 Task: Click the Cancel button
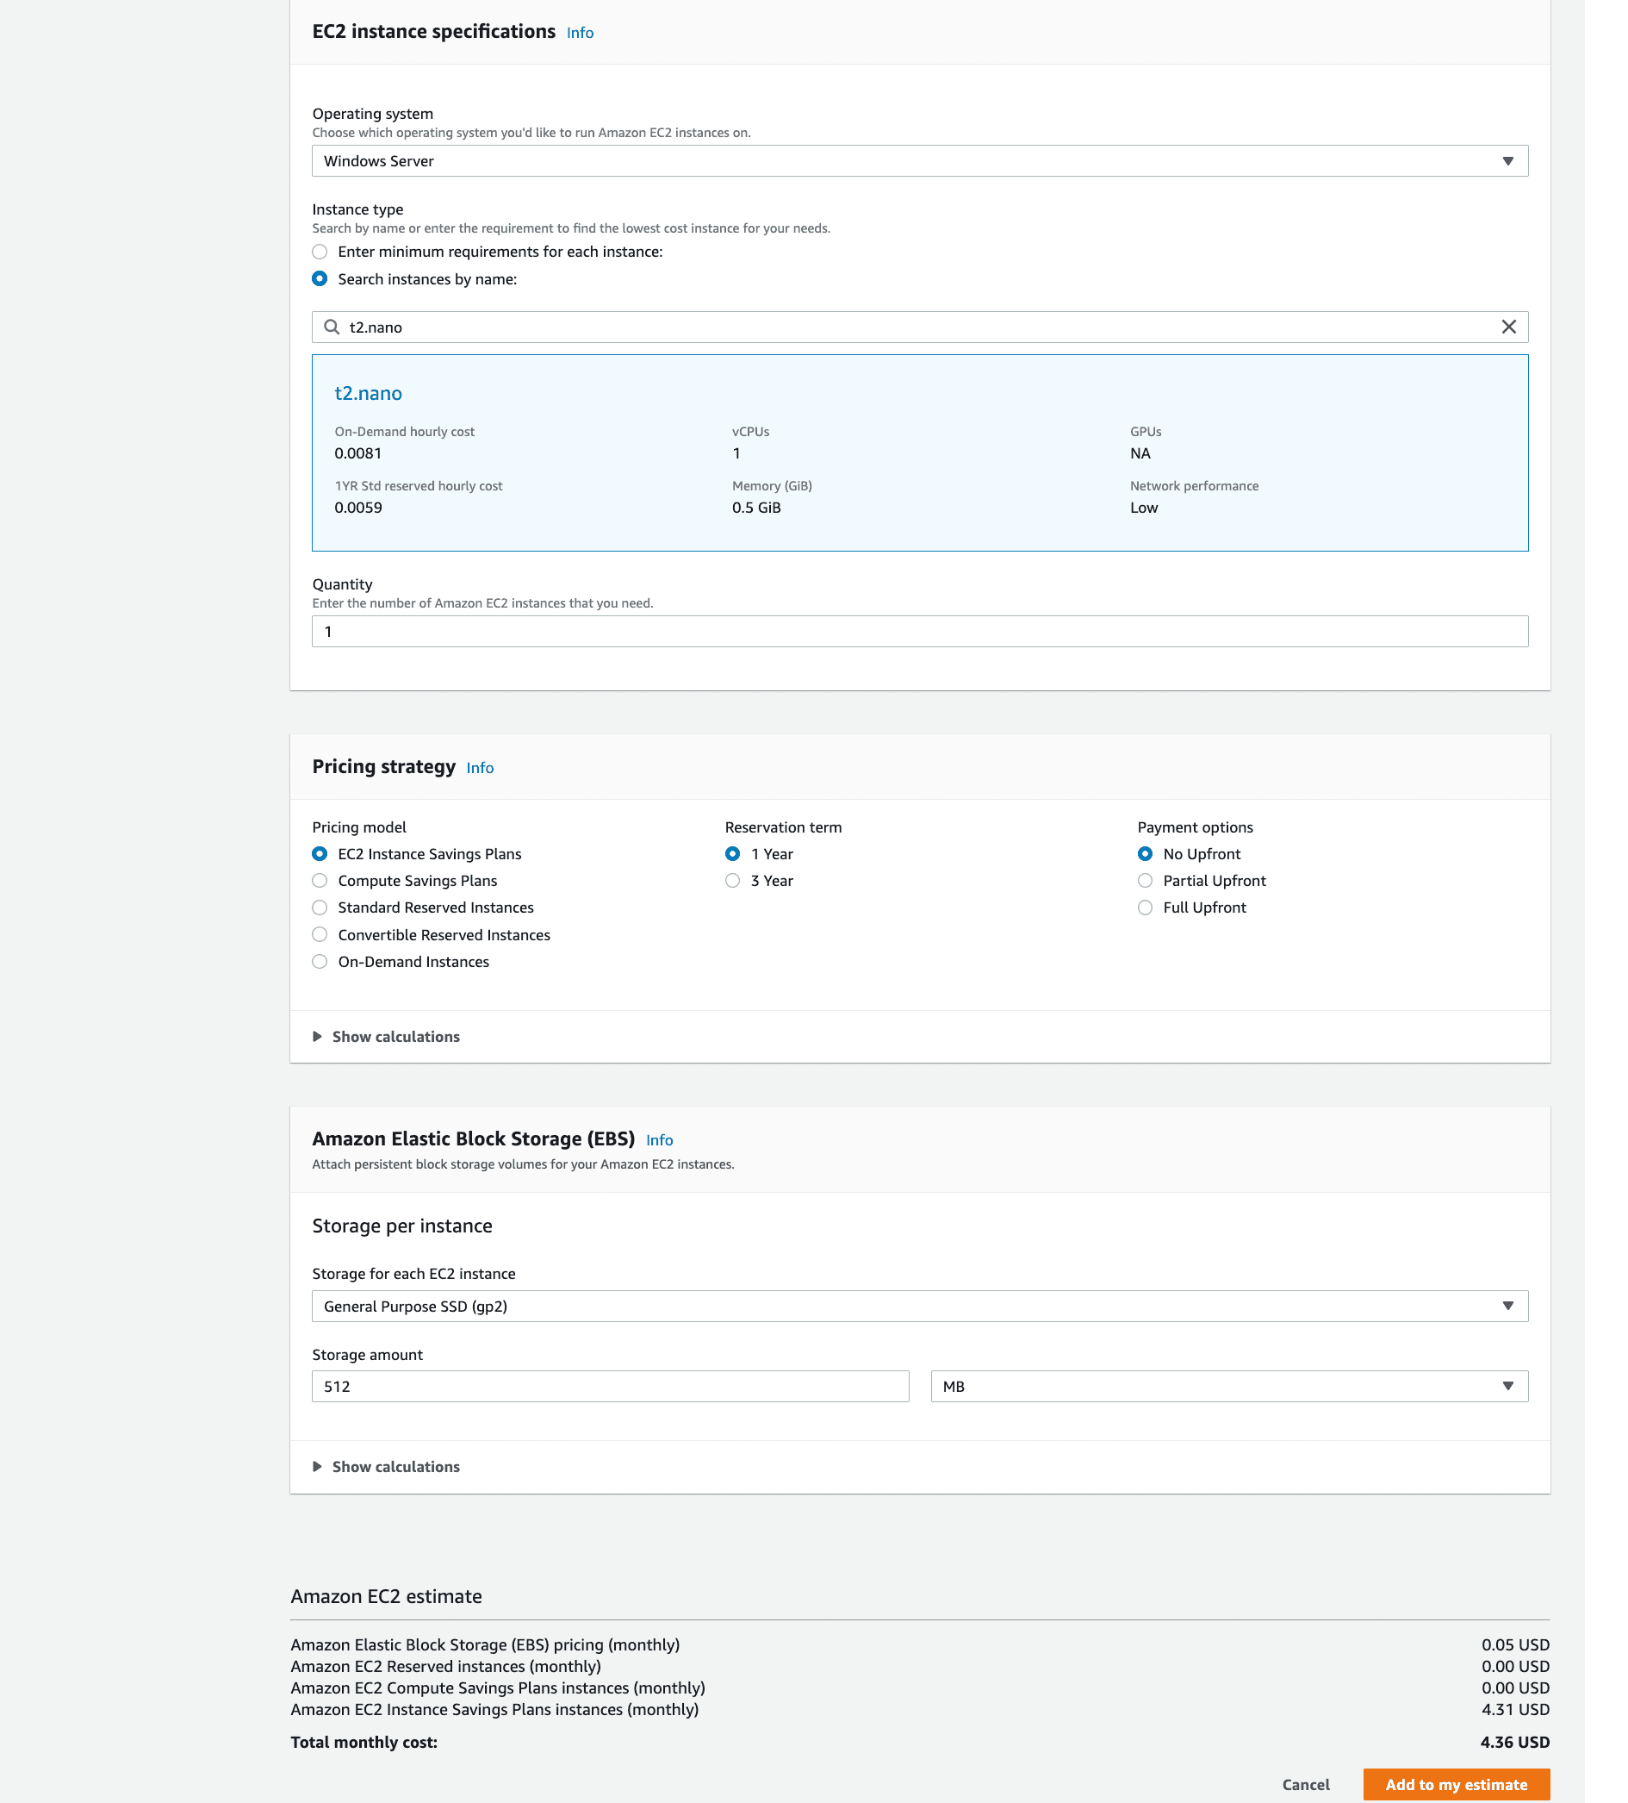1306,1785
